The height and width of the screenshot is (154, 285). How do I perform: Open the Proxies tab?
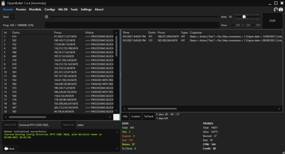pyautogui.click(x=21, y=10)
